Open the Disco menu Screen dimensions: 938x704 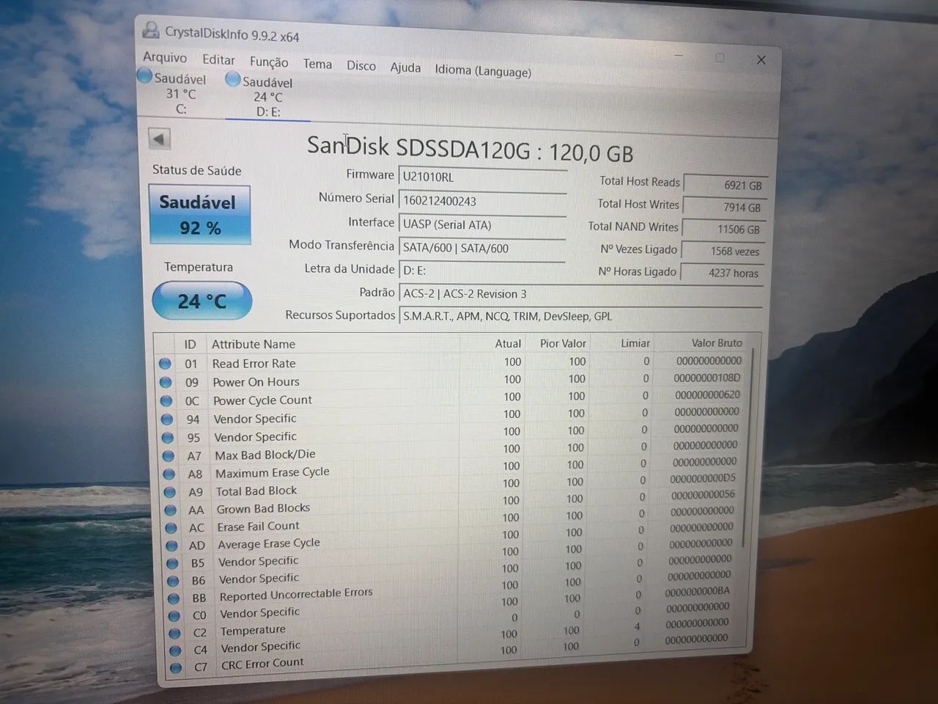point(361,66)
